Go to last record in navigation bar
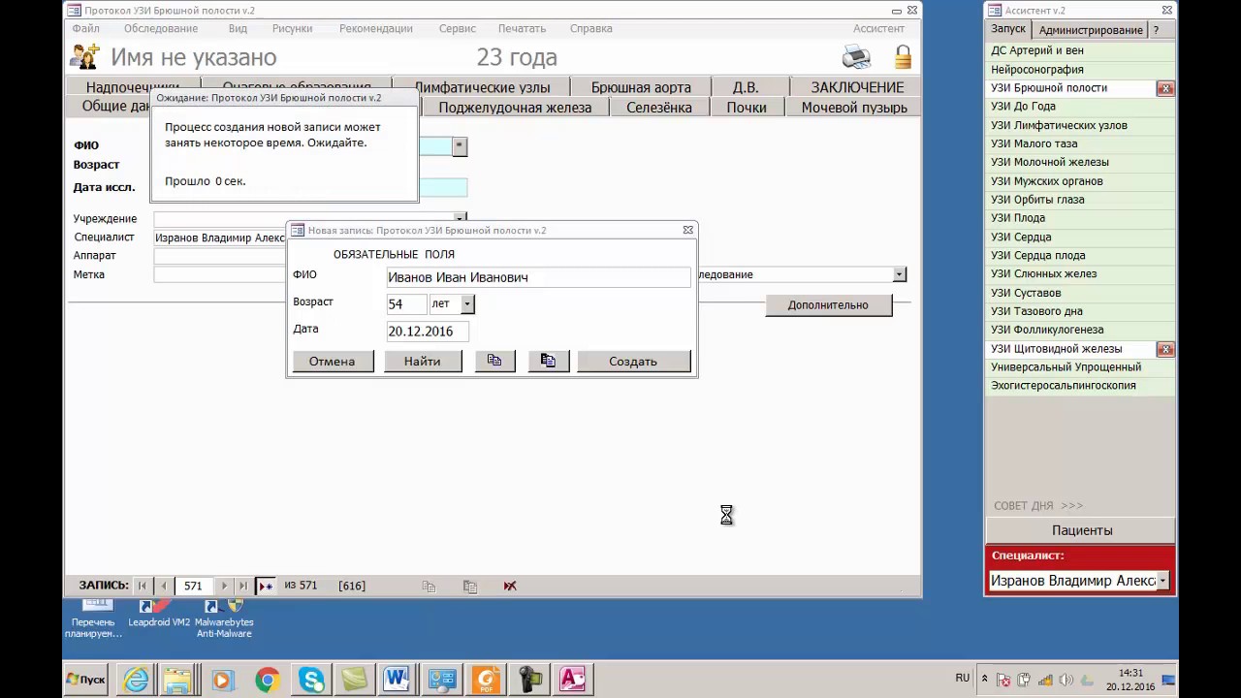The height and width of the screenshot is (698, 1241). [243, 586]
